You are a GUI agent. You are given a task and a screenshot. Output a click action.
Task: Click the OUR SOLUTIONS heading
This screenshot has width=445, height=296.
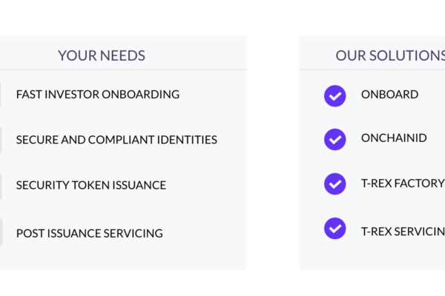click(390, 55)
